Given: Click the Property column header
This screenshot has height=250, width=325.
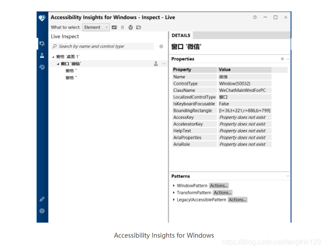Looking at the screenshot, I should coord(194,69).
